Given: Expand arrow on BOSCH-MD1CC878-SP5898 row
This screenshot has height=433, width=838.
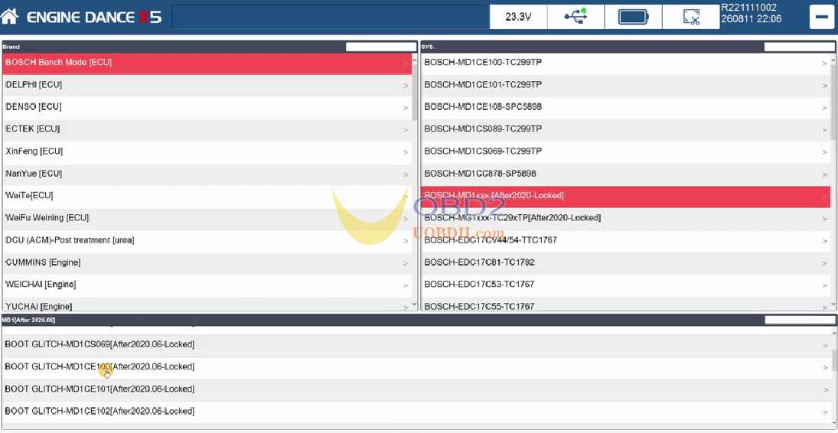Looking at the screenshot, I should point(825,174).
